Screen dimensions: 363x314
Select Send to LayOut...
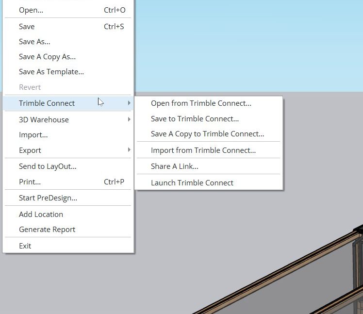point(68,166)
